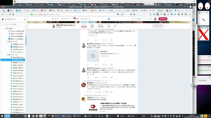This screenshot has width=211, height=118.
Task: Open the Firefox library icon
Action: tap(154, 14)
